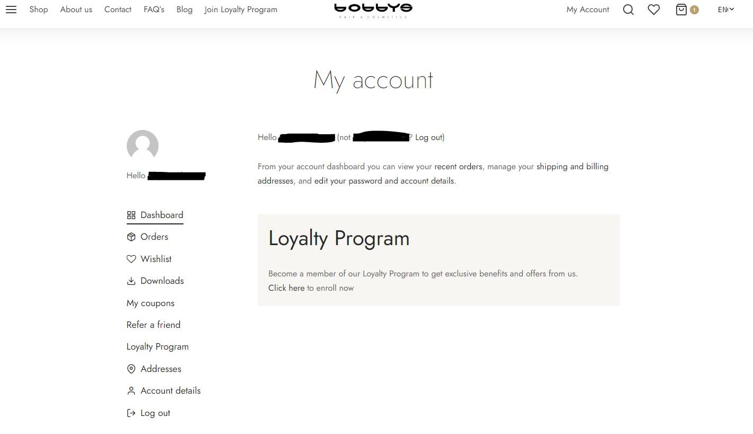
Task: Go to Join Loyalty Program menu
Action: click(241, 10)
